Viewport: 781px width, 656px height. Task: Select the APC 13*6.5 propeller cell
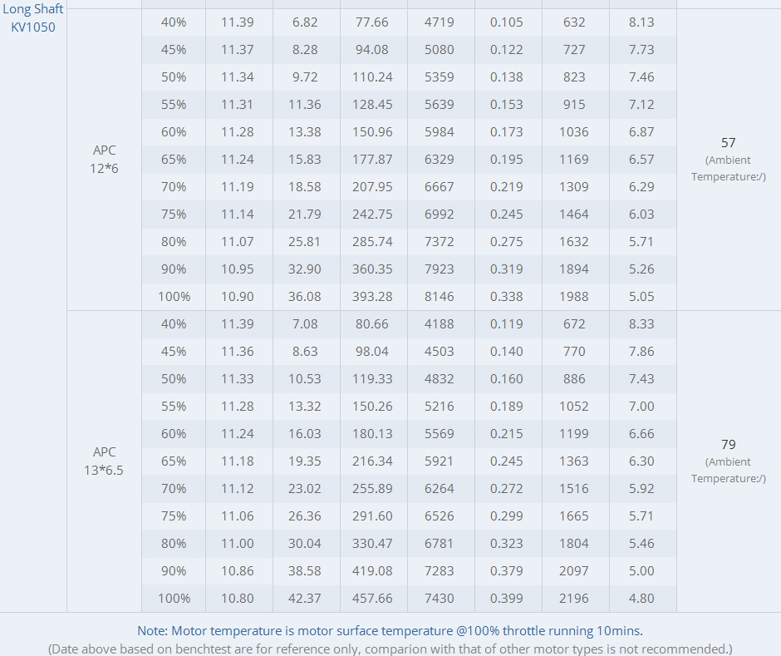(x=105, y=461)
